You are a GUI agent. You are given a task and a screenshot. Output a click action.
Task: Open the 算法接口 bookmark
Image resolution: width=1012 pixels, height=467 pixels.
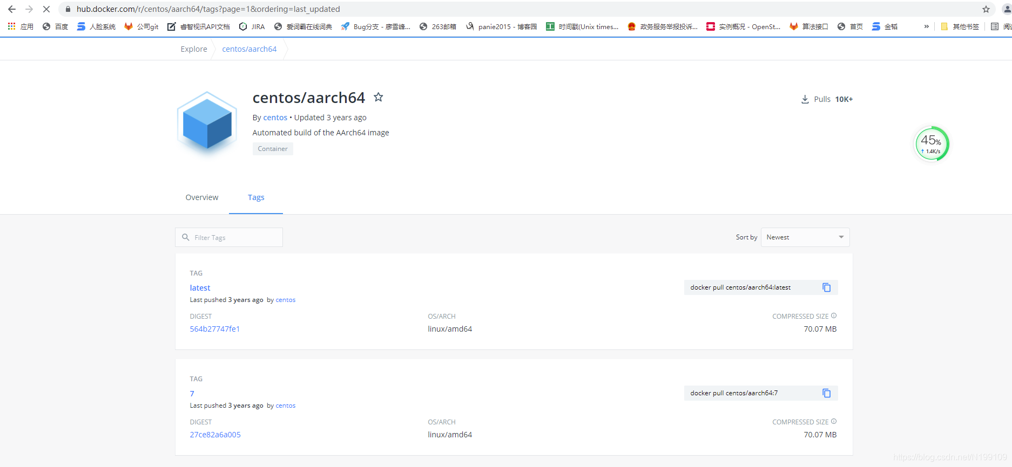click(809, 26)
